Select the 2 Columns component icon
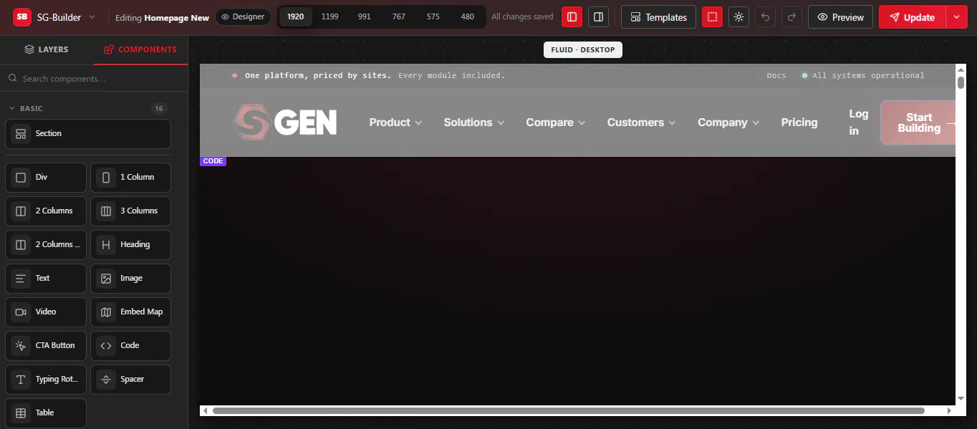The height and width of the screenshot is (429, 977). [x=21, y=211]
